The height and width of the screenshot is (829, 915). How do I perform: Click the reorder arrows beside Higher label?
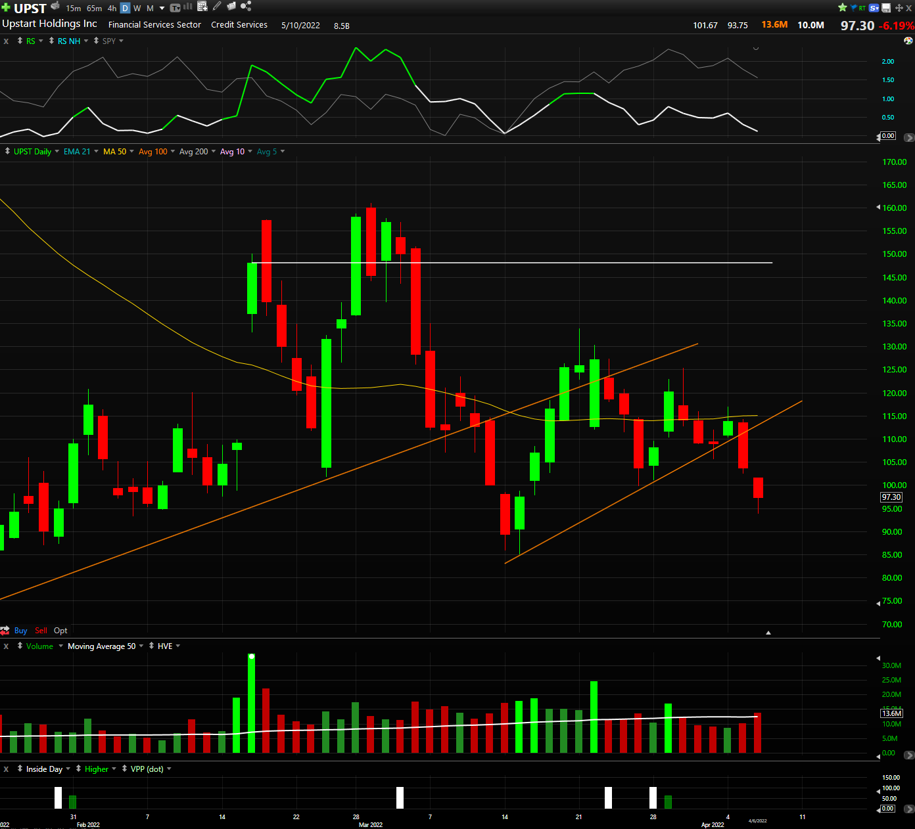(78, 769)
